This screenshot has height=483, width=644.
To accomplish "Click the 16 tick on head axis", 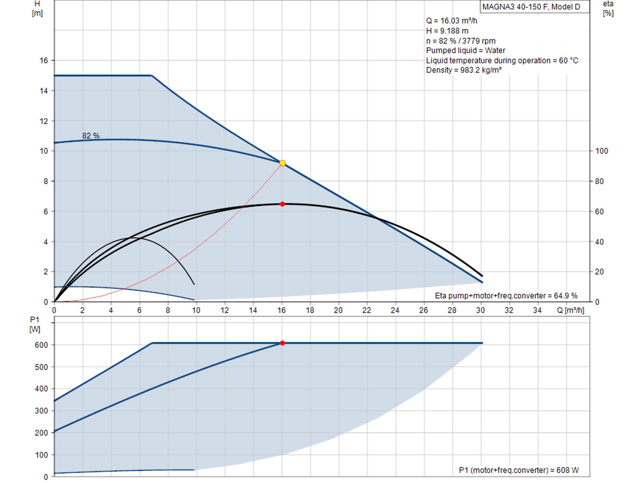I will (44, 61).
